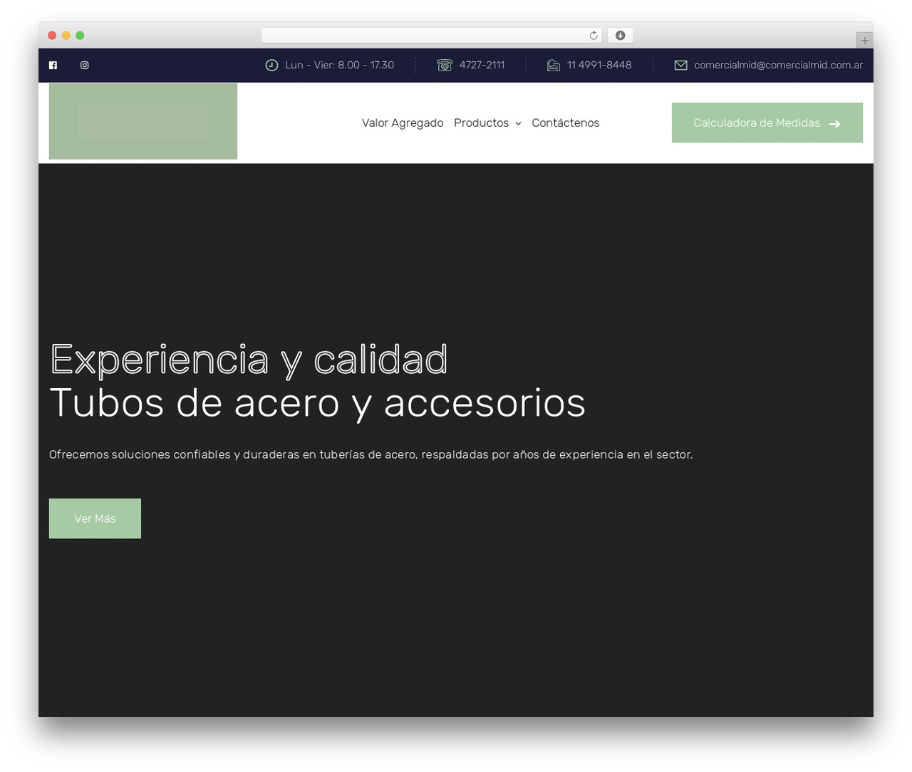Image resolution: width=912 pixels, height=772 pixels.
Task: Click the arrow icon in Calculadora de Medidas
Action: (x=835, y=124)
